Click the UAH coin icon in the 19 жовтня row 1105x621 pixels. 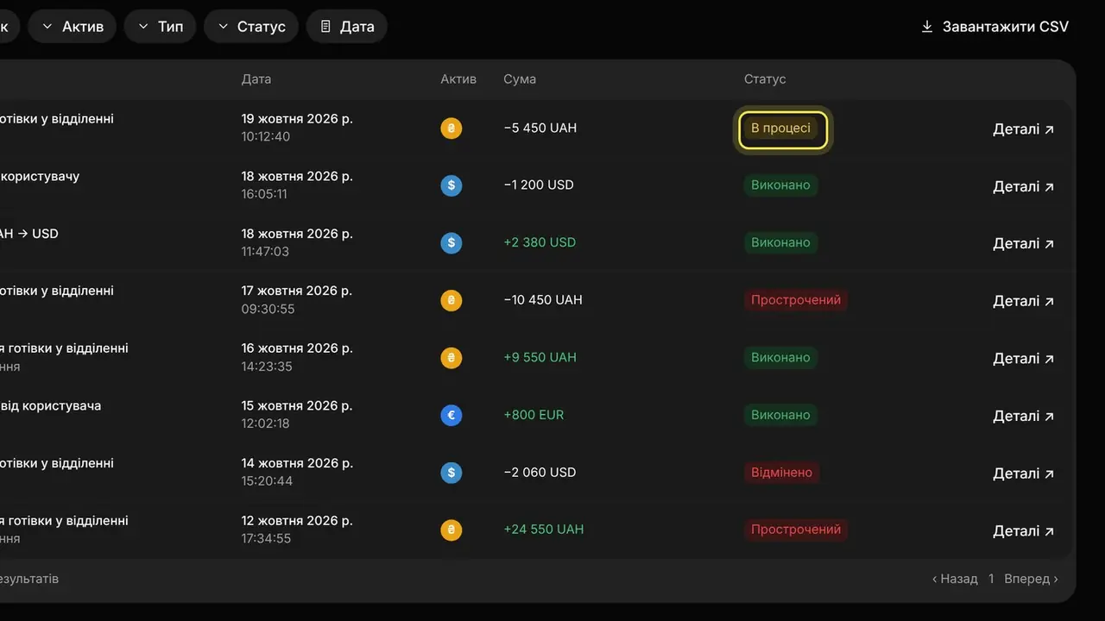point(451,129)
